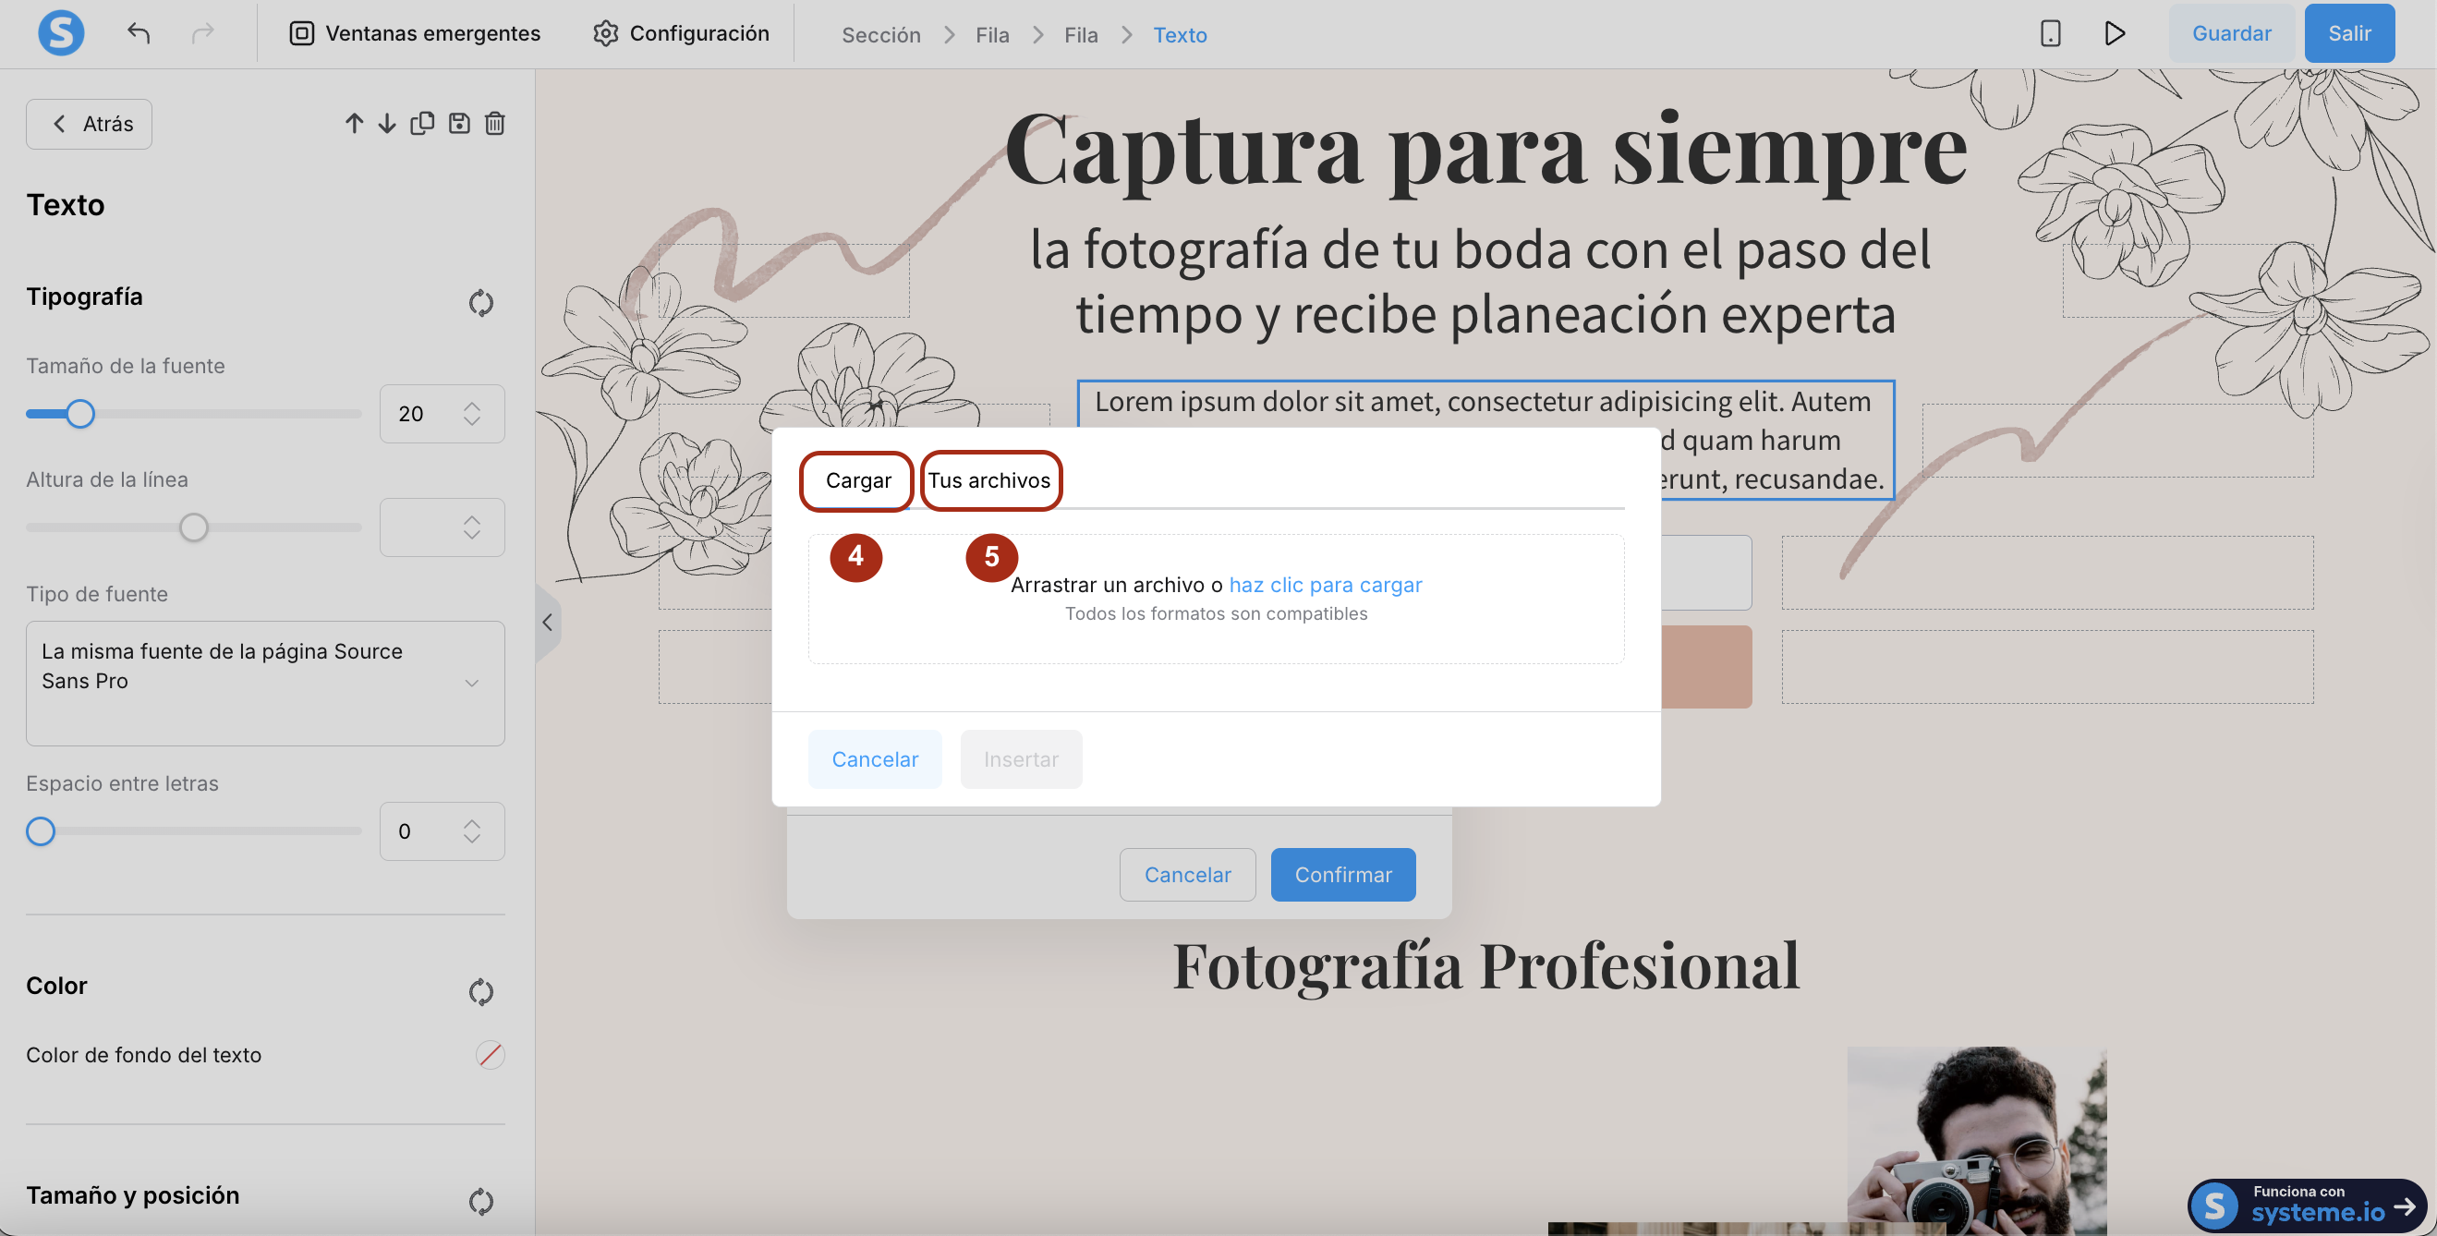Reset Tipografía settings icon
2437x1236 pixels.
(x=480, y=303)
